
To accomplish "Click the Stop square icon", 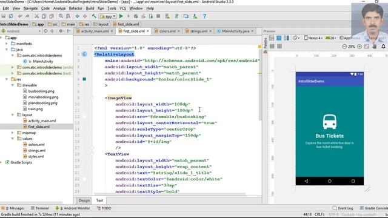I will (x=158, y=16).
